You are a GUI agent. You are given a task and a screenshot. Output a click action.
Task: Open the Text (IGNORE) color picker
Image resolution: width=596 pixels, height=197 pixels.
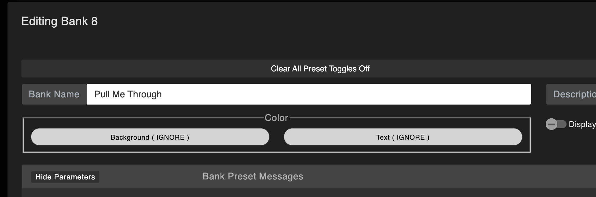[x=403, y=137]
